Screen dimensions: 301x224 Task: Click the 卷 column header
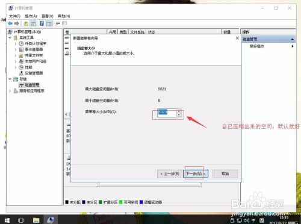[x=85, y=32]
